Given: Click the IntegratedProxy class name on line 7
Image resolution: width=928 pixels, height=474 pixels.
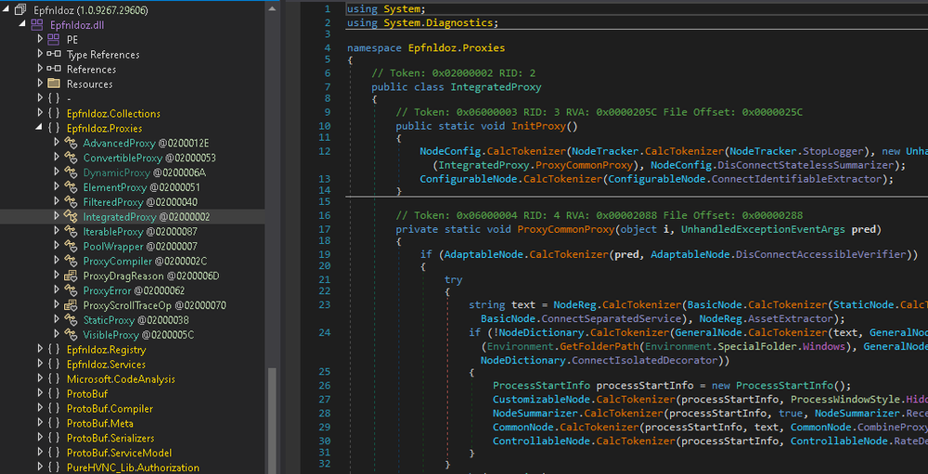Looking at the screenshot, I should (x=496, y=87).
